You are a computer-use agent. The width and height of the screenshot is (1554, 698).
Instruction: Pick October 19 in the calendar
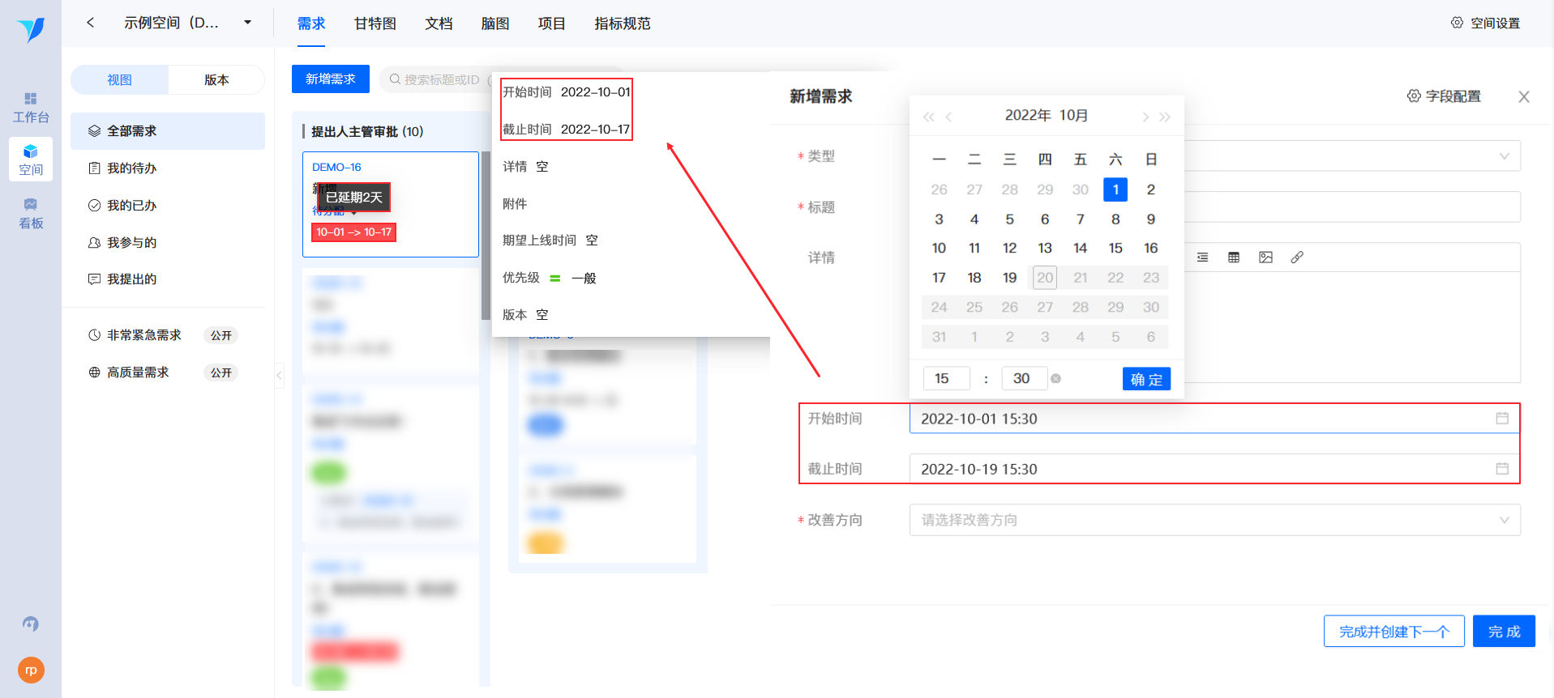pyautogui.click(x=1009, y=278)
